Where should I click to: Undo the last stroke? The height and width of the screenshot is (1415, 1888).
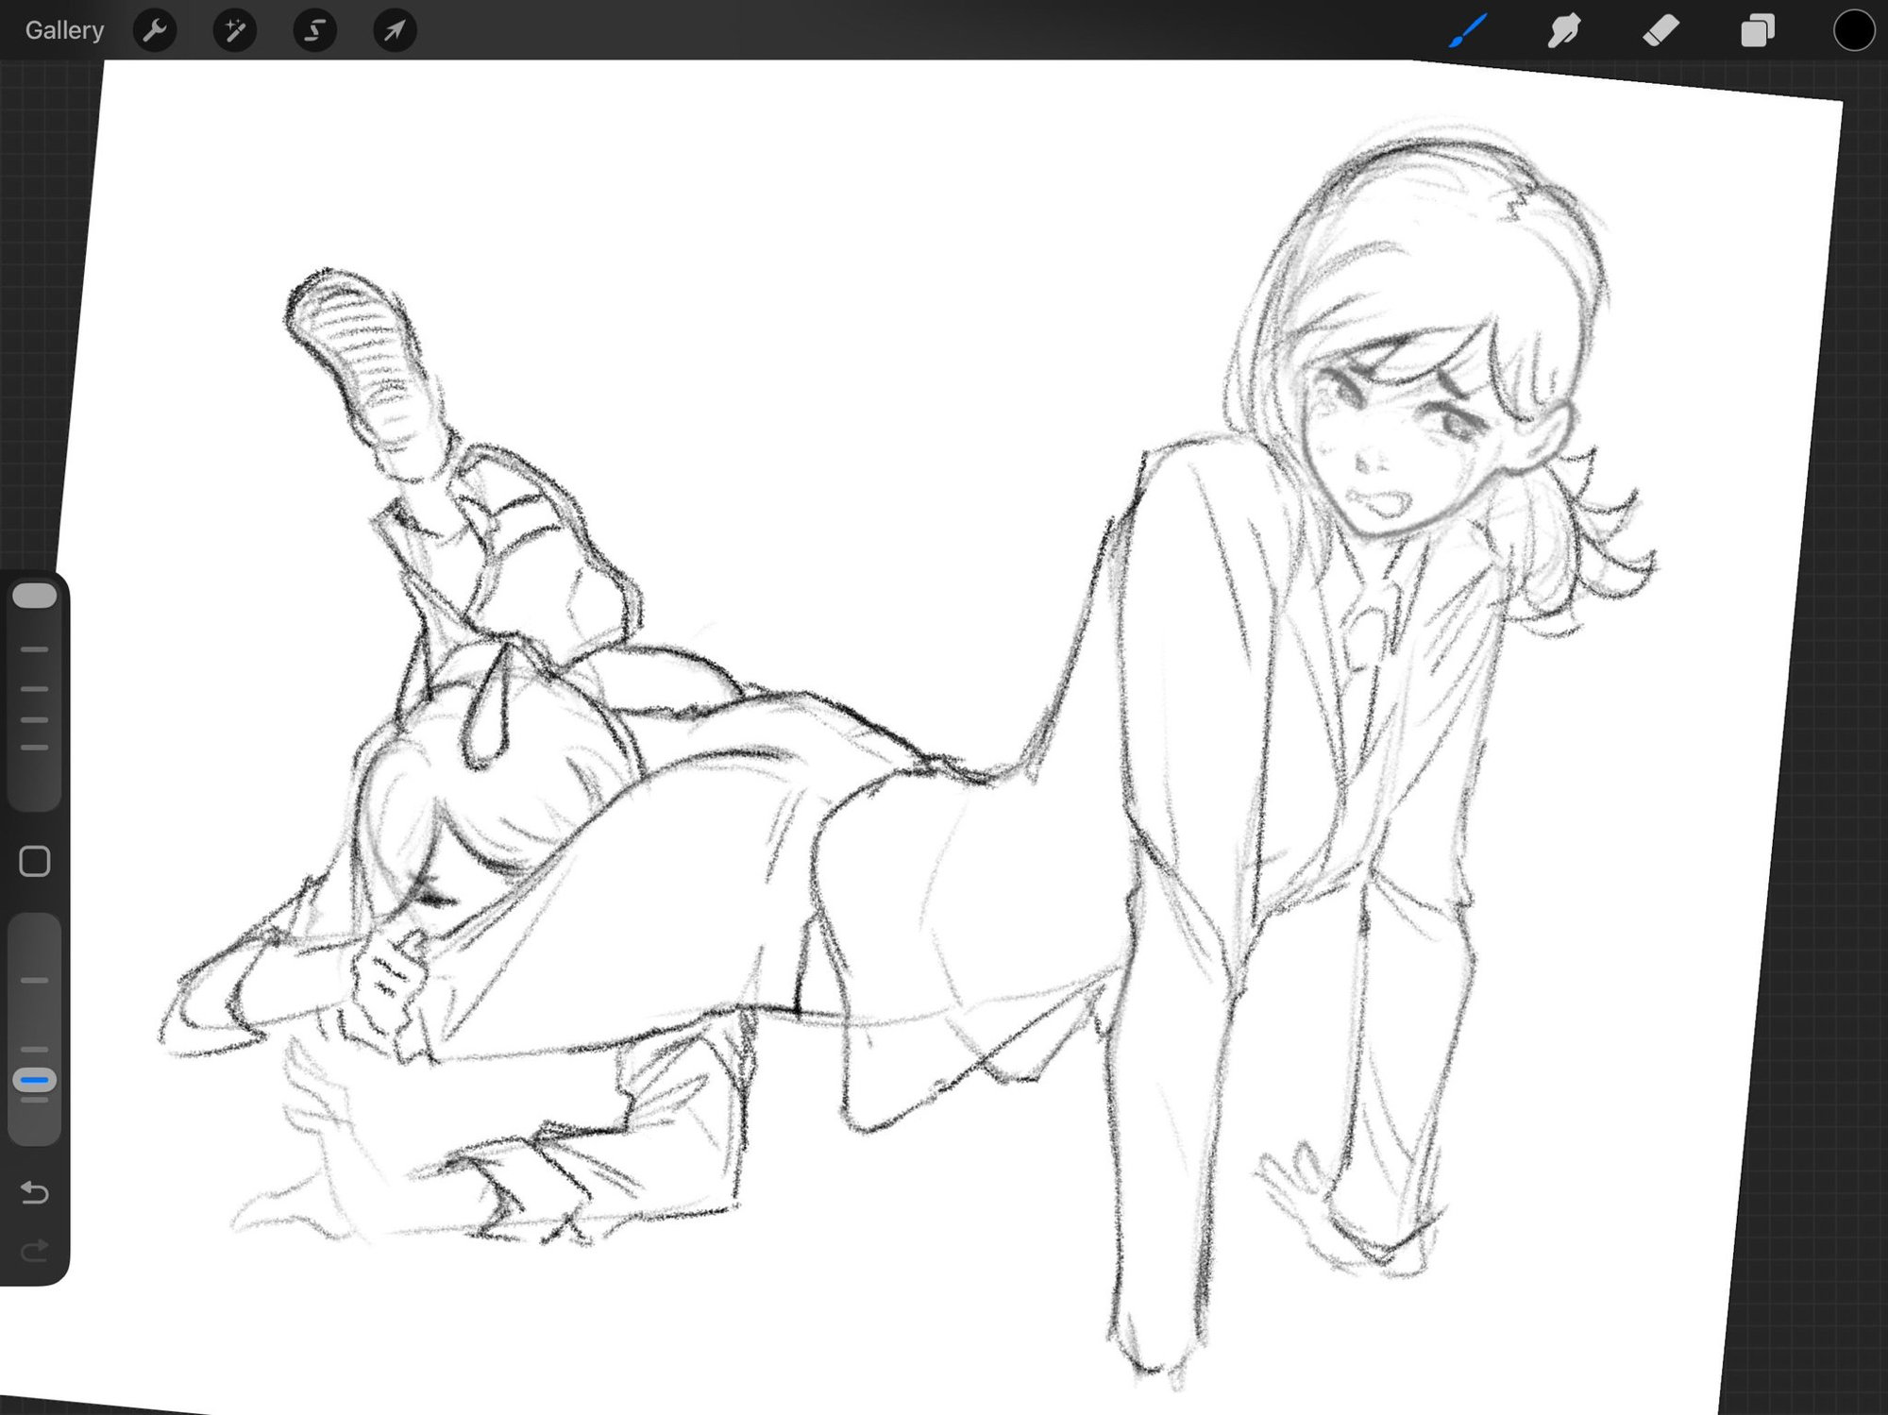[x=35, y=1192]
